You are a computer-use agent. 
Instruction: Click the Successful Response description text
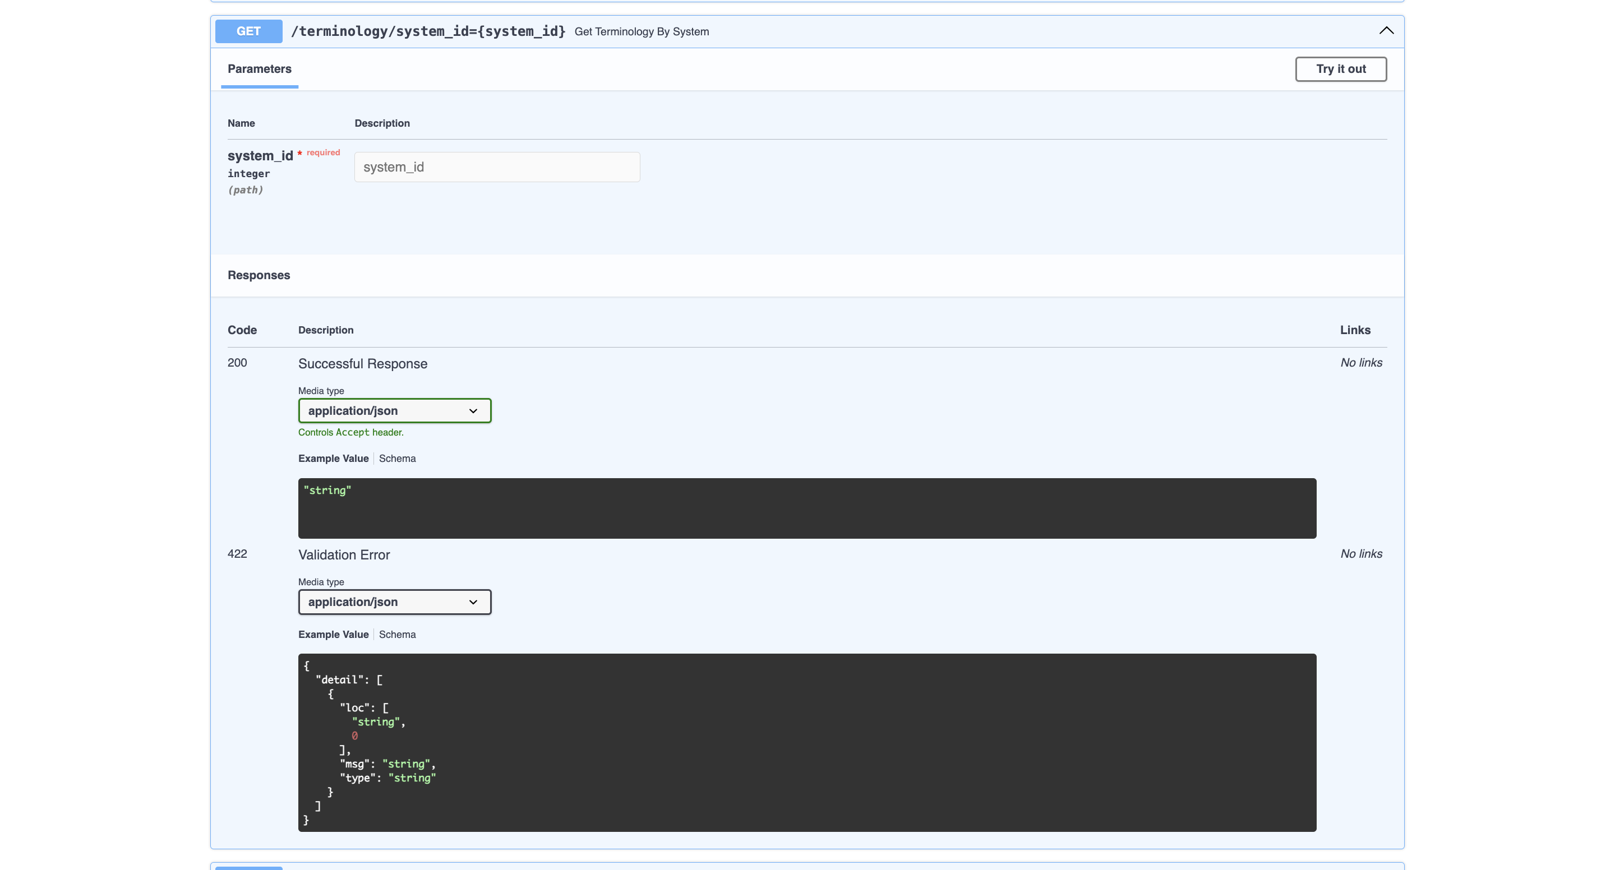click(x=362, y=364)
